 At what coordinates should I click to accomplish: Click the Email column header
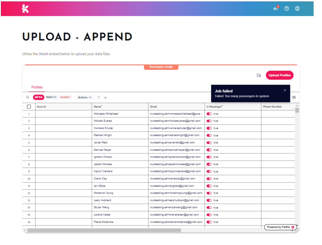(x=176, y=107)
